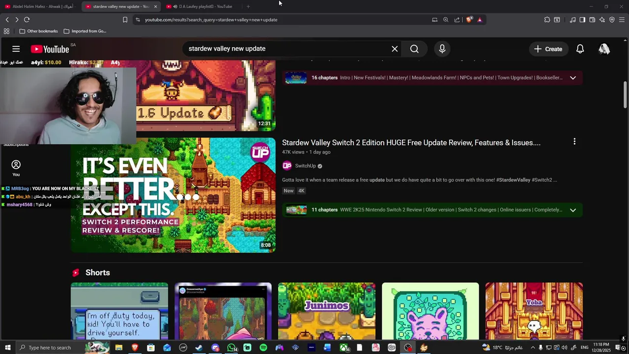Image resolution: width=629 pixels, height=354 pixels.
Task: Close the stardew valley new update tab
Action: click(x=155, y=6)
